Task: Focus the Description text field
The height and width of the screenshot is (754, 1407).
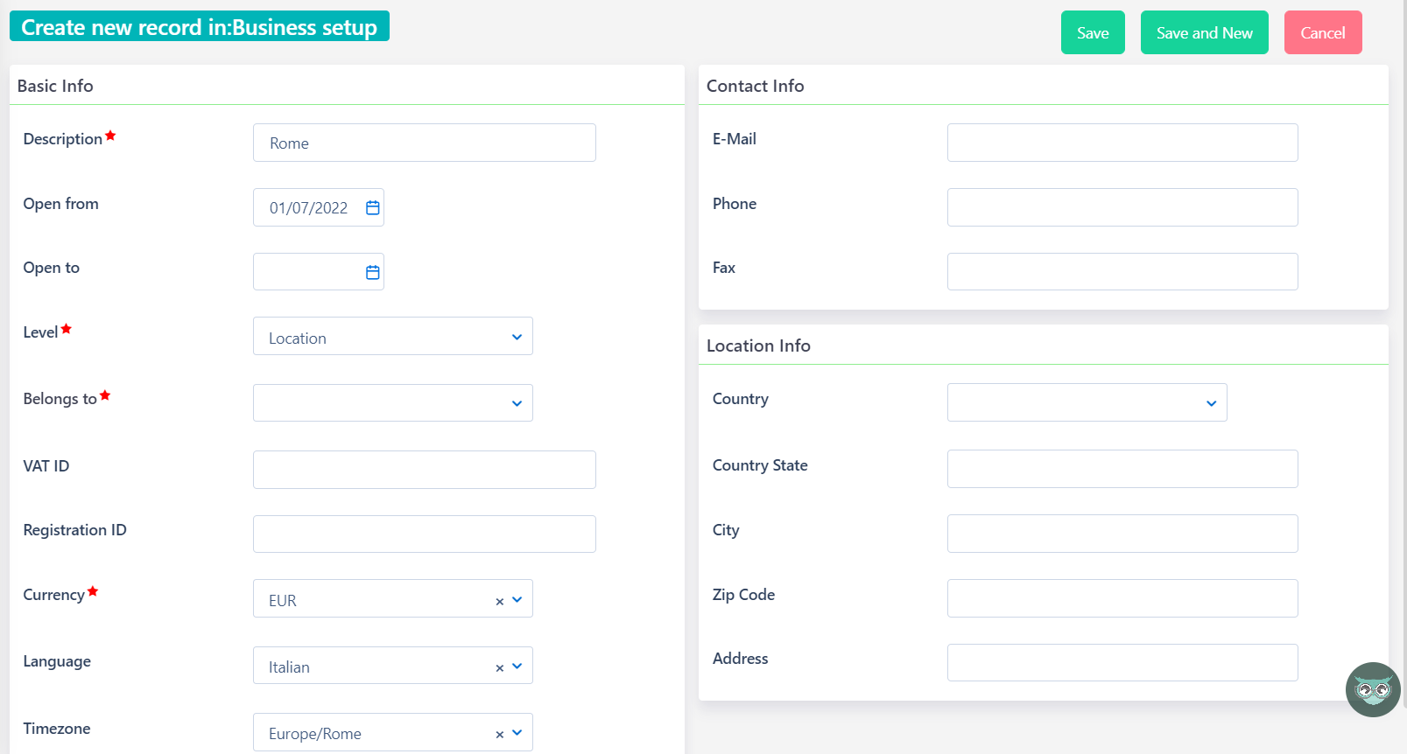Action: [x=424, y=143]
